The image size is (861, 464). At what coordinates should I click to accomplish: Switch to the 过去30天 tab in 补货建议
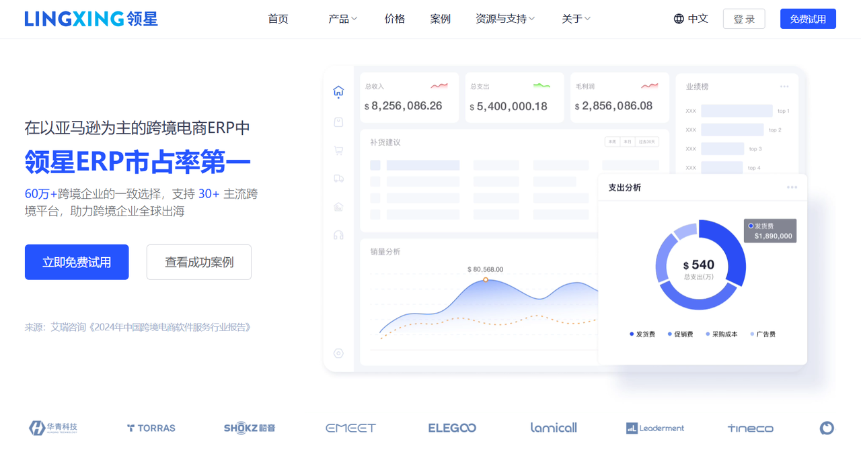point(646,142)
